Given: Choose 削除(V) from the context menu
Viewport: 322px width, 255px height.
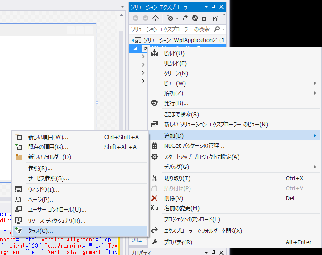Looking at the screenshot, I should (234, 198).
